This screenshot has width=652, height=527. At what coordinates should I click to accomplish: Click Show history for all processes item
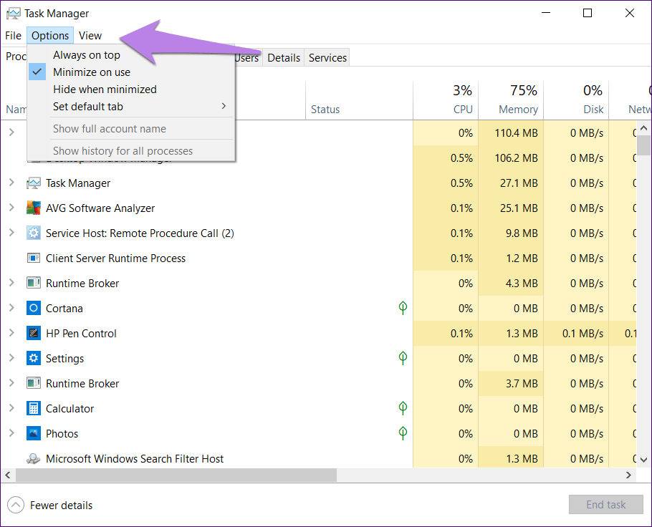[131, 150]
